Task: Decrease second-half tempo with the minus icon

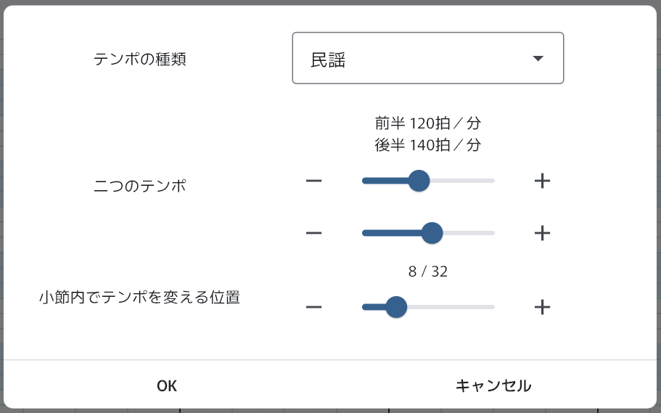Action: [313, 233]
